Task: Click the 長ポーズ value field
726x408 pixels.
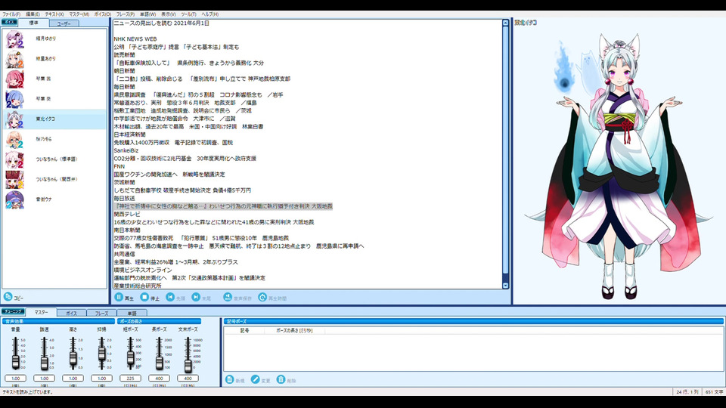Action: point(160,378)
